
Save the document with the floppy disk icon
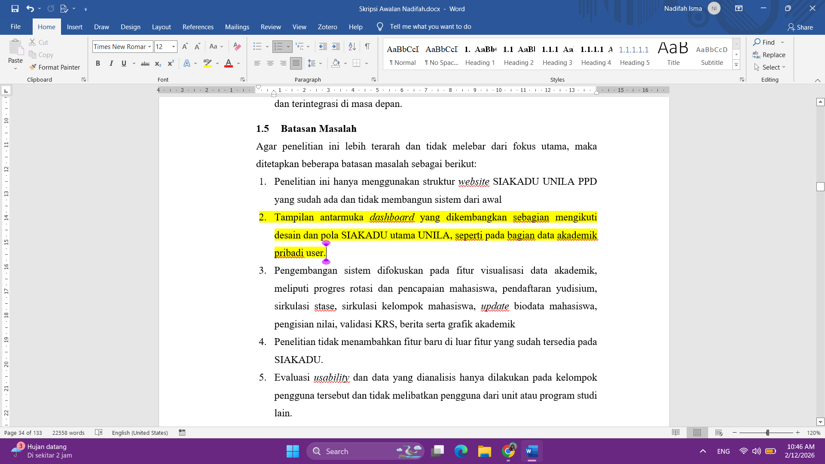tap(15, 9)
